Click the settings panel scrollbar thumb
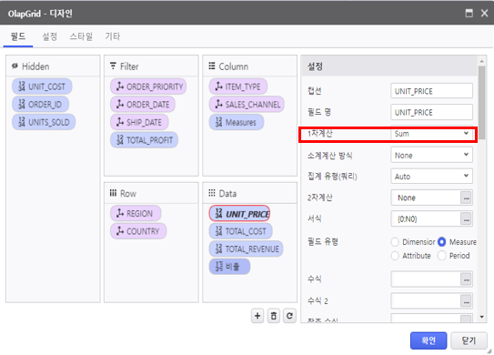 click(x=481, y=103)
